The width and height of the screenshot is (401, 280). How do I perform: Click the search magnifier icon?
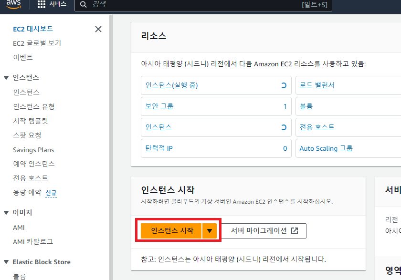coord(83,4)
